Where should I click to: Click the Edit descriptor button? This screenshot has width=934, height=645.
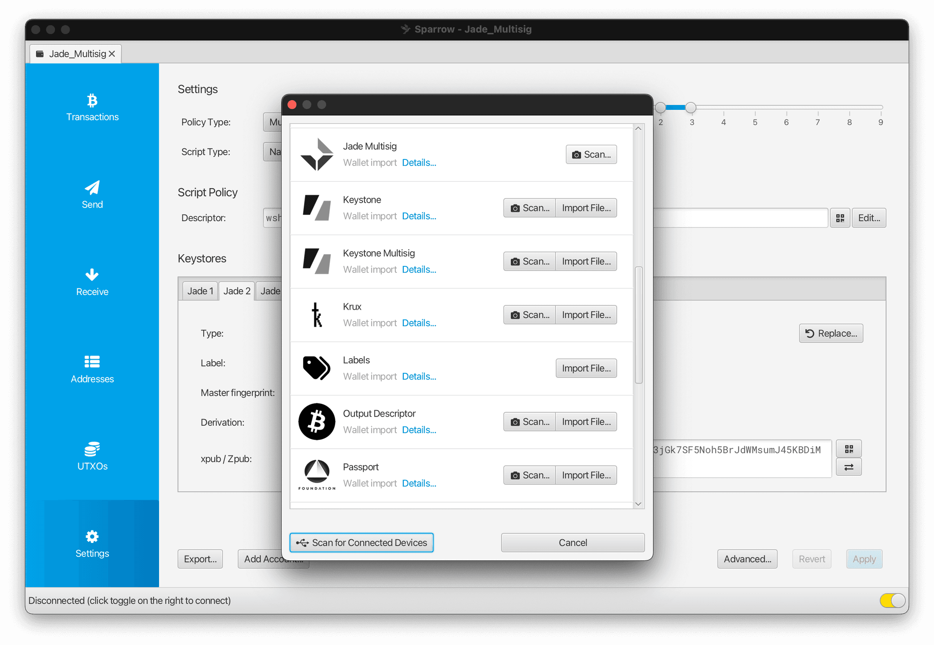(x=869, y=218)
